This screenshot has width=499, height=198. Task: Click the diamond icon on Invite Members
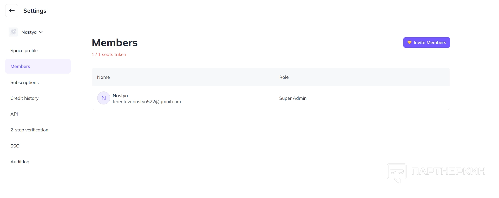click(409, 43)
